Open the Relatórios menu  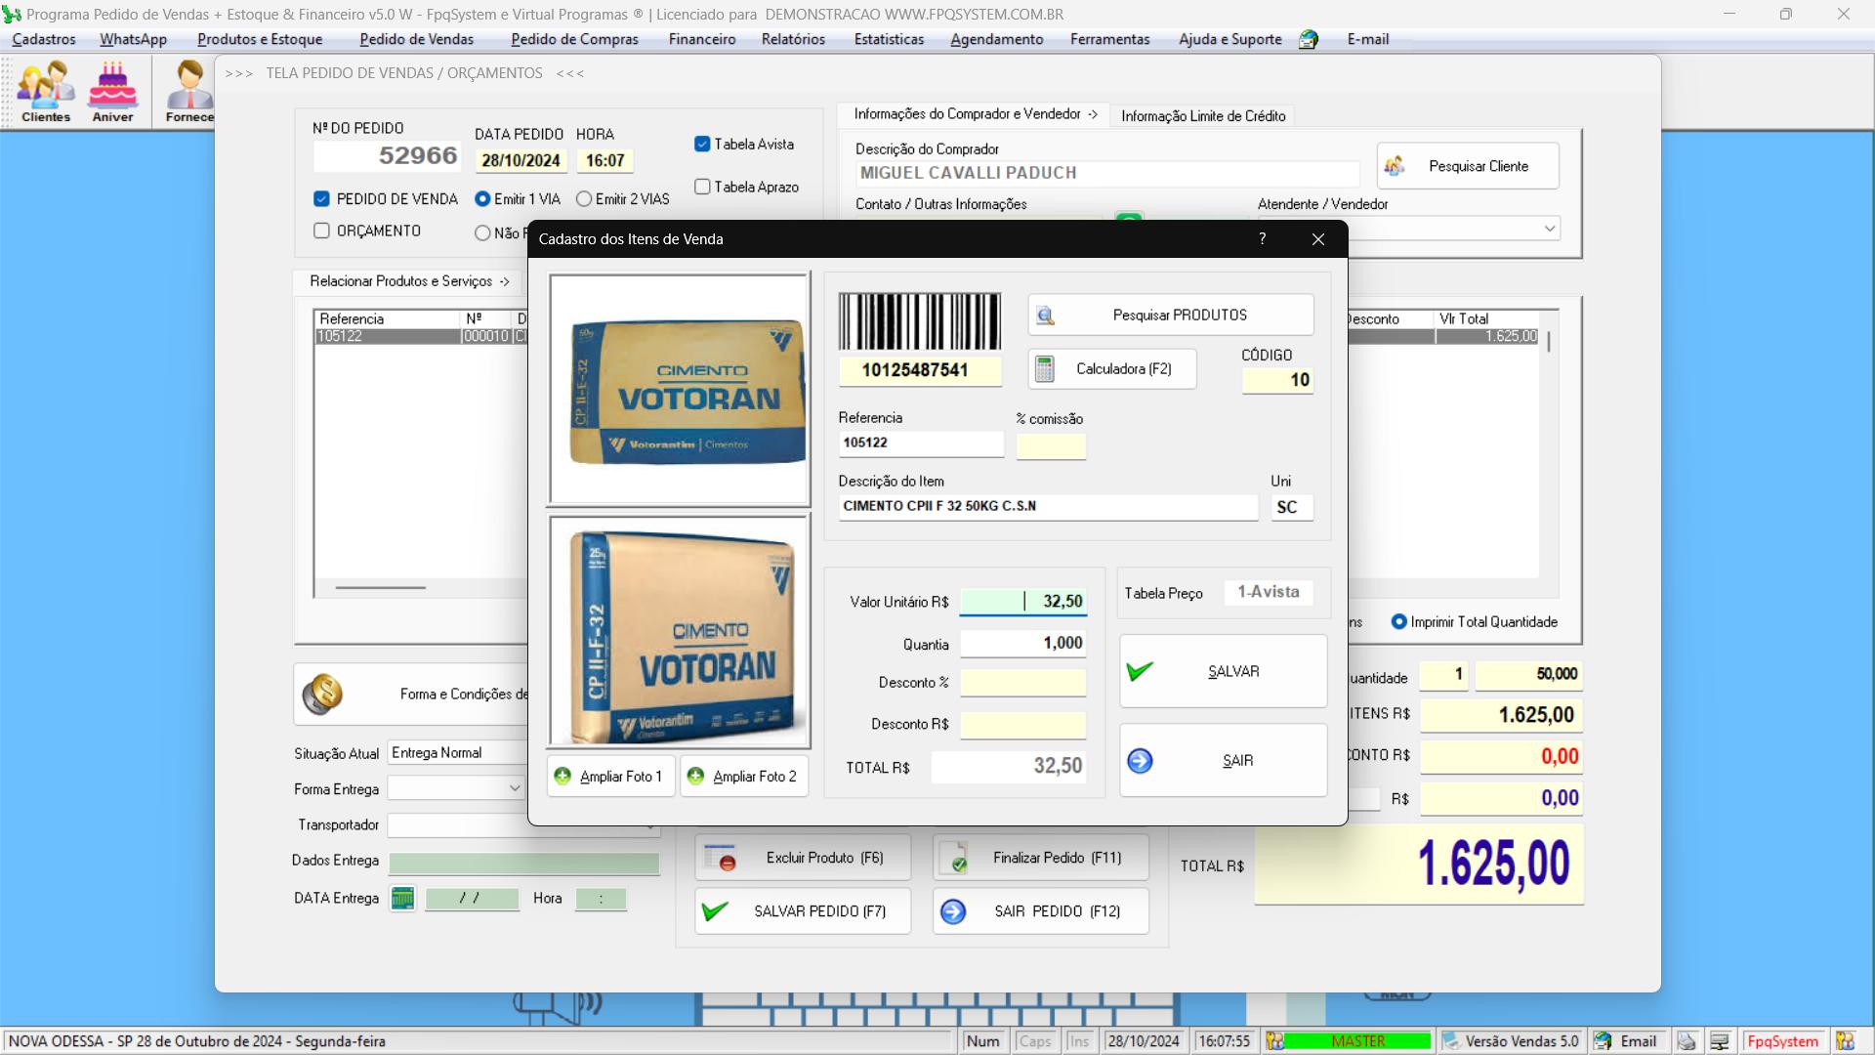coord(793,39)
